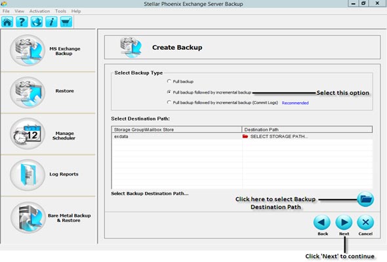Viewport: 387px width, 262px height.
Task: Open the Help question mark icon
Action: click(22, 22)
